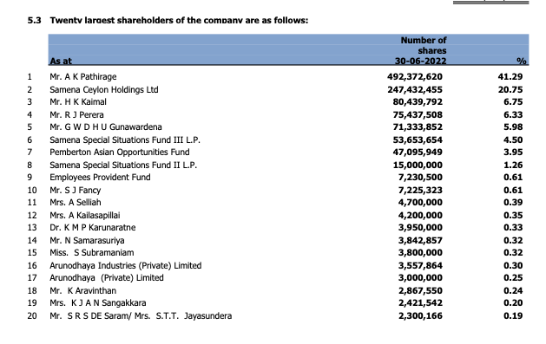Click share count 47,095,949

click(x=418, y=153)
